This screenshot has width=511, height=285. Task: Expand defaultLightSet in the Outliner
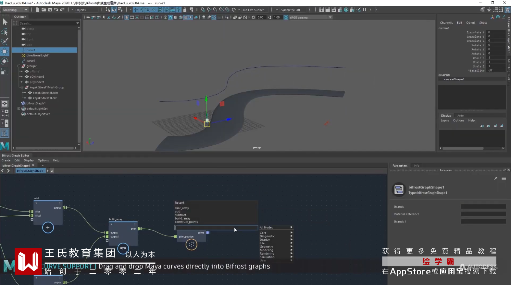(x=19, y=109)
